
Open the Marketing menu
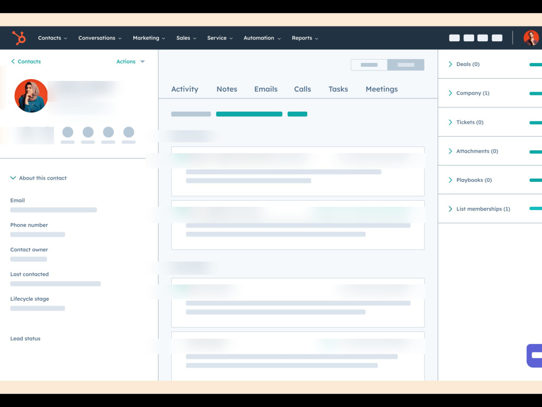pyautogui.click(x=149, y=38)
